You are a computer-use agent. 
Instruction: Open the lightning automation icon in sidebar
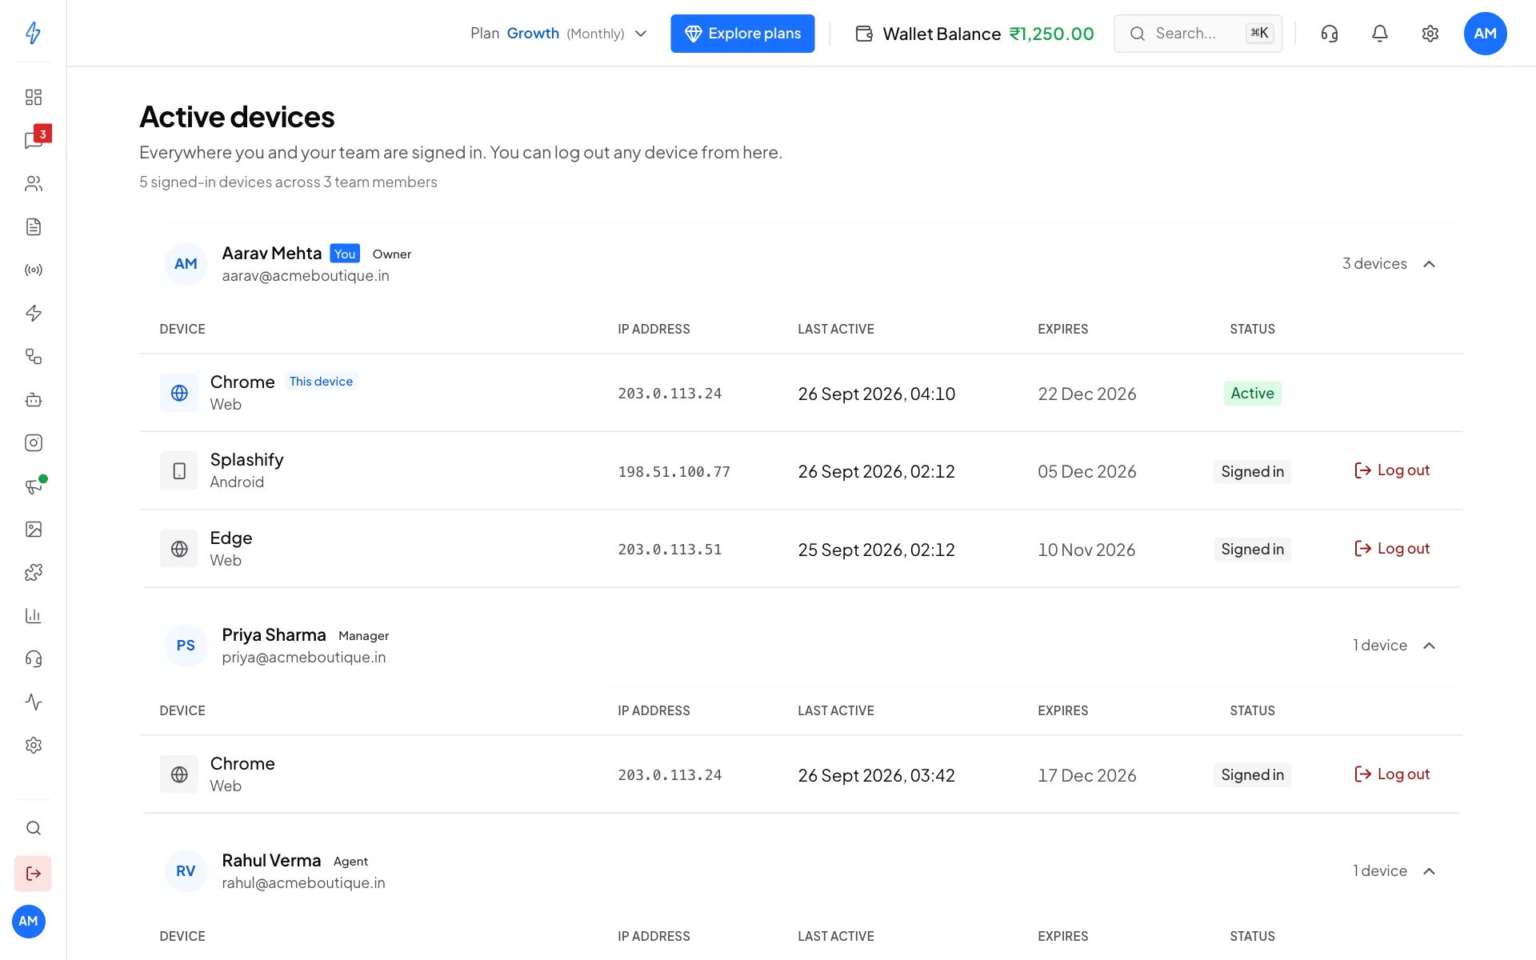pos(33,313)
